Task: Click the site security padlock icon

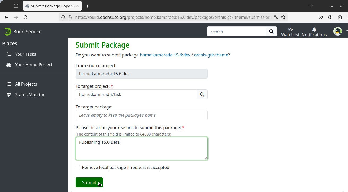Action: [x=70, y=17]
